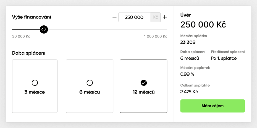Click the large 250 000 Kč loan total
This screenshot has height=128, width=257.
tap(203, 25)
